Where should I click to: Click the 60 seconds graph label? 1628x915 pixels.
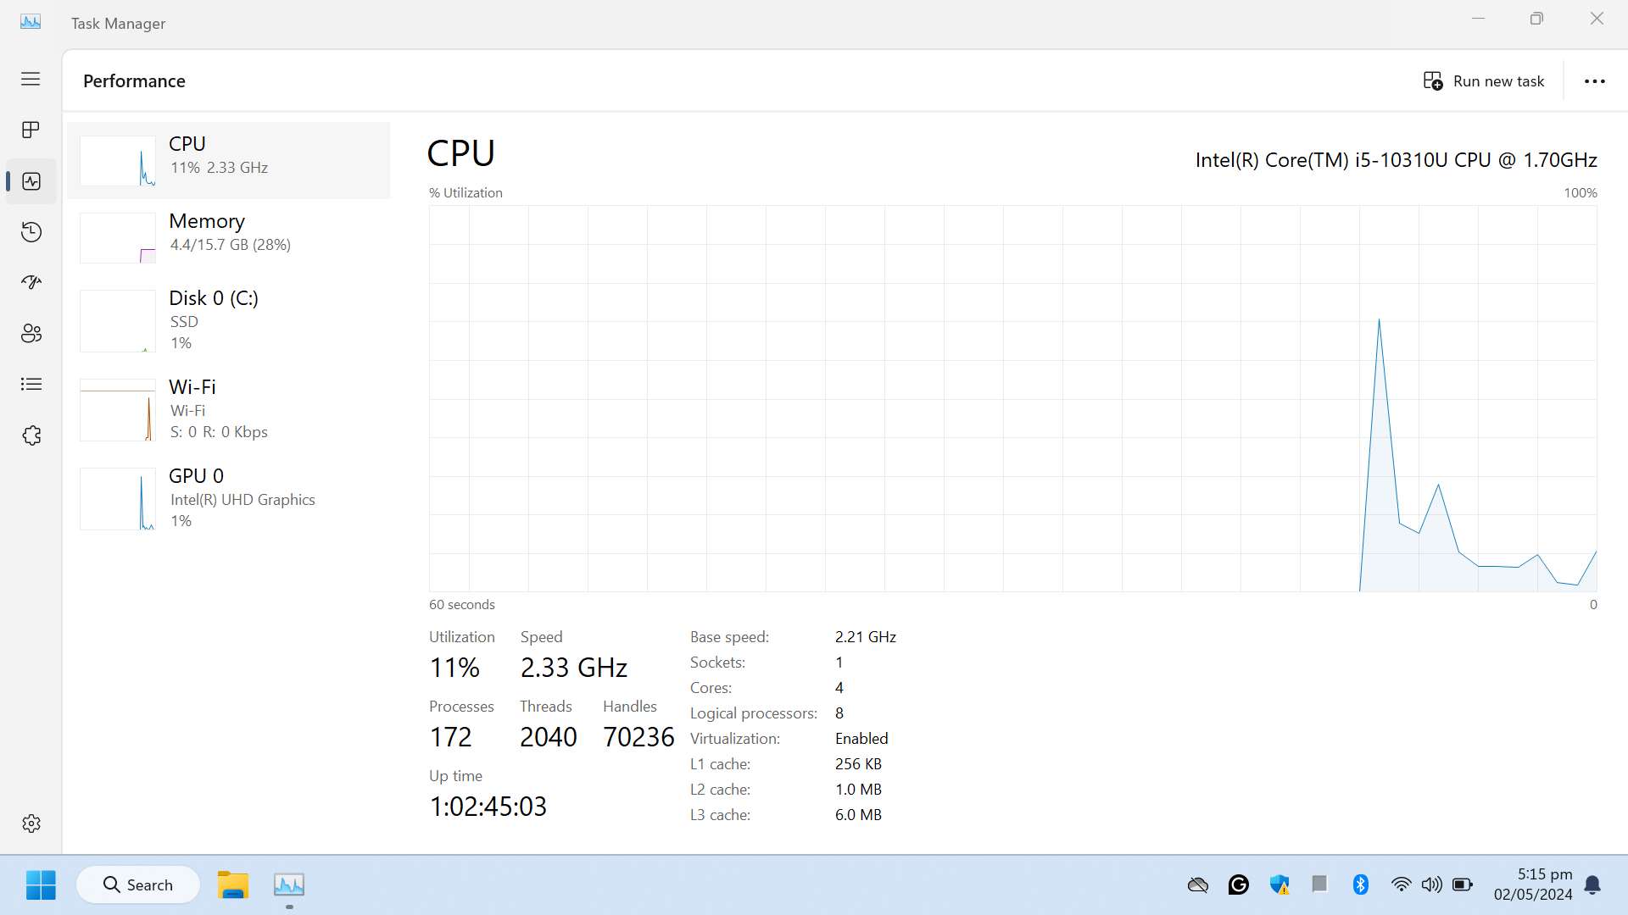point(462,605)
